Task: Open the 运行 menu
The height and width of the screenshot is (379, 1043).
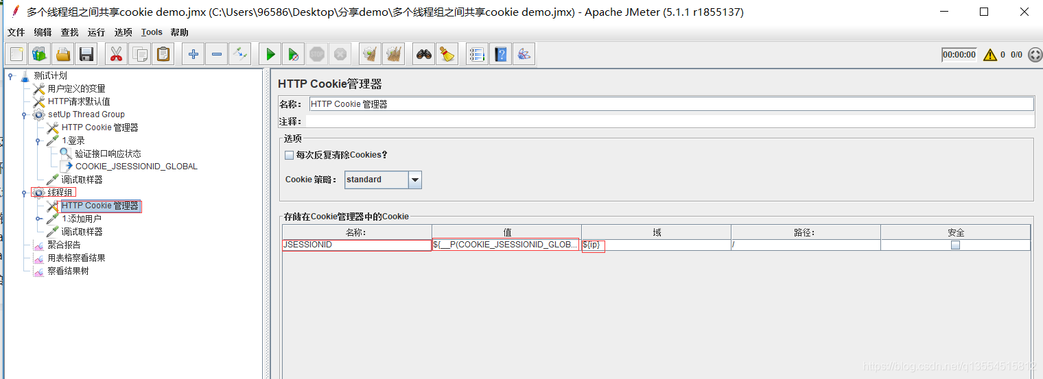Action: (96, 32)
